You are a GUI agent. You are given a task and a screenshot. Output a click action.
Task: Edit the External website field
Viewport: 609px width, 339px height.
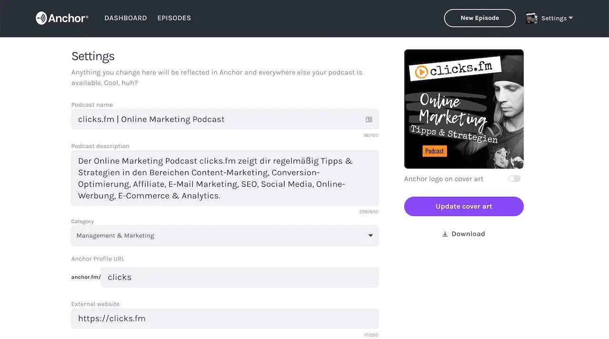[225, 319]
